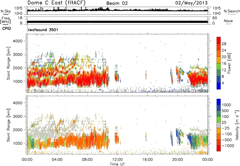Click the '3000' tick of velocity panel
The image size is (240, 166).
[x=18, y=116]
